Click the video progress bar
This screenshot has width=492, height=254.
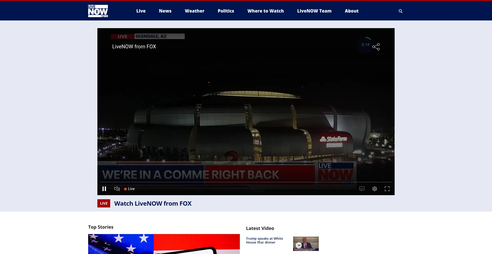click(246, 182)
